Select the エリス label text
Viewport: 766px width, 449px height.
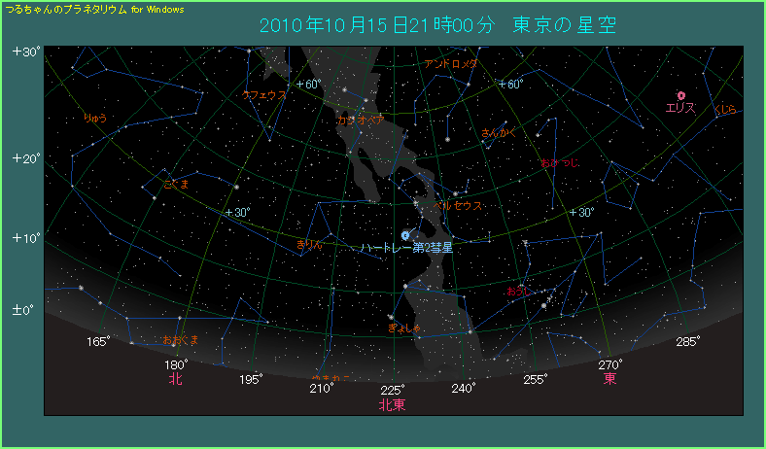click(680, 109)
